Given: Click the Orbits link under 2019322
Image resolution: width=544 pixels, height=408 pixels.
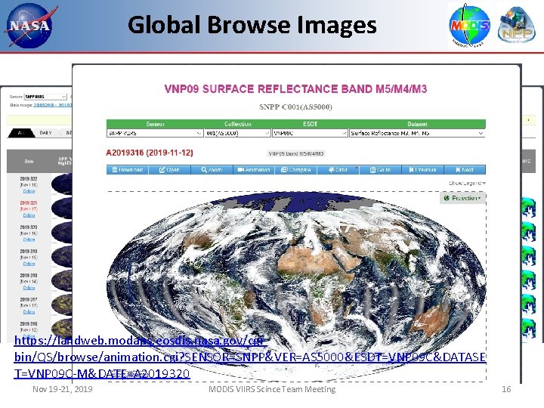Looking at the screenshot, I should 29,191.
